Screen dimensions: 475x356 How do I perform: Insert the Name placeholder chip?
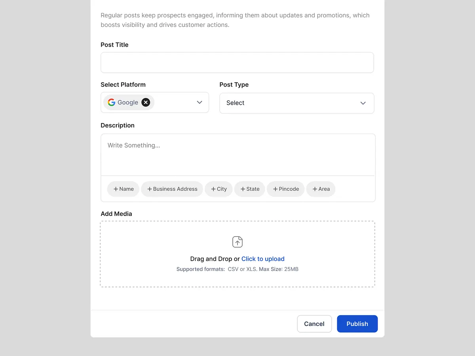123,189
